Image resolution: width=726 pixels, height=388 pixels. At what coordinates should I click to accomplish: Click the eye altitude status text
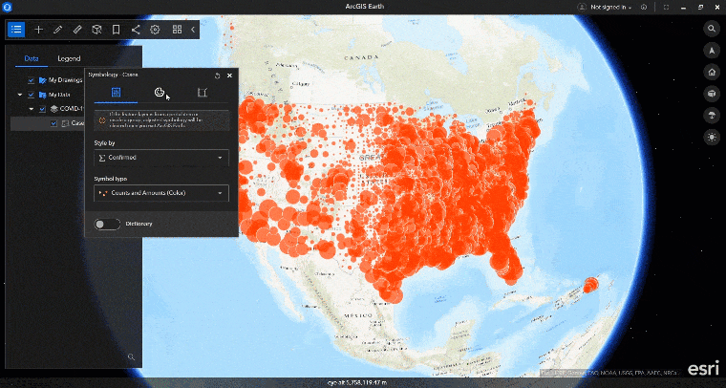coord(357,383)
